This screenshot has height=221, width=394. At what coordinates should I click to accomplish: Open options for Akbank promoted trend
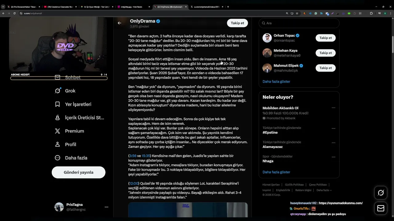click(333, 108)
